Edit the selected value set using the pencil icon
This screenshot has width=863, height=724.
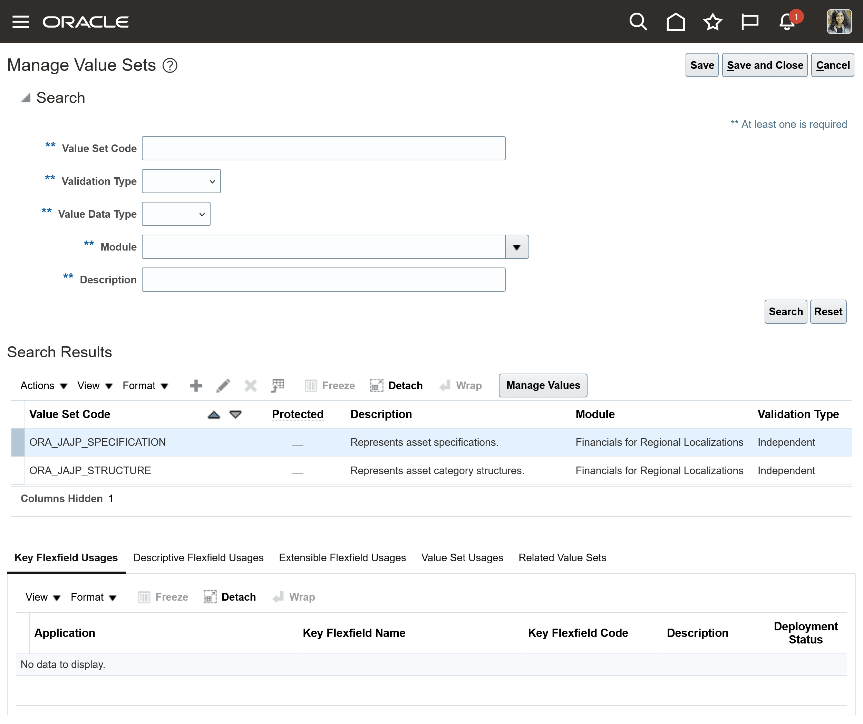click(223, 385)
